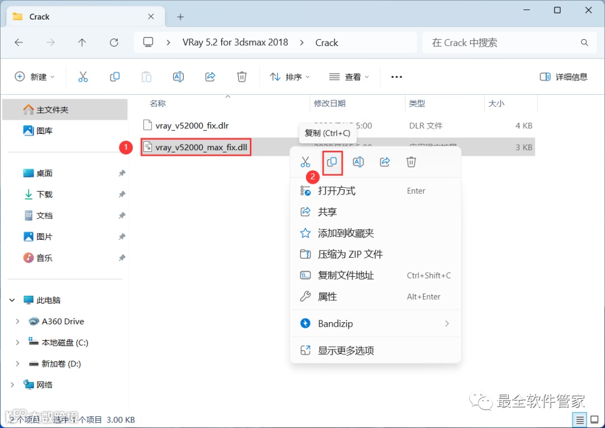The width and height of the screenshot is (605, 428).
Task: Expand the chevron after the PC icon in the path
Action: pos(168,43)
